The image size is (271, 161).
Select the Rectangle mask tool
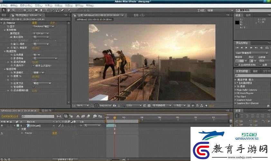click(36, 10)
